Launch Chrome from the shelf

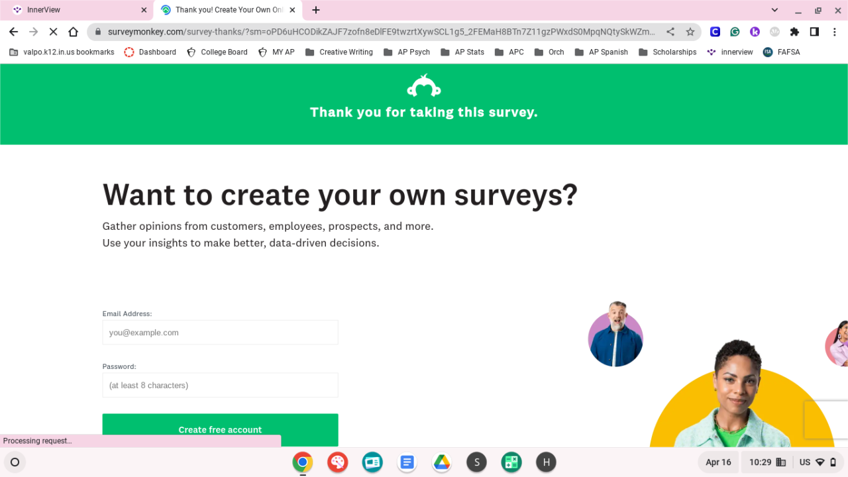pos(303,462)
